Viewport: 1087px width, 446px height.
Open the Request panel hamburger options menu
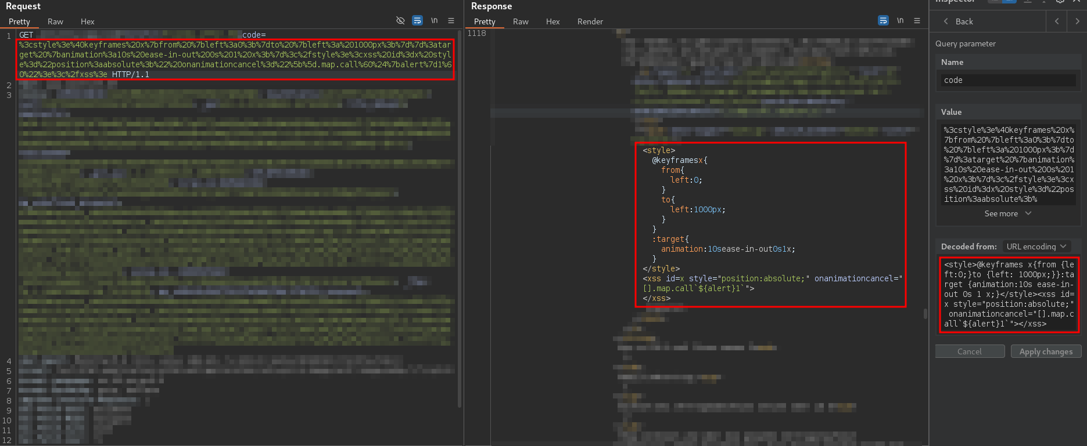(451, 21)
